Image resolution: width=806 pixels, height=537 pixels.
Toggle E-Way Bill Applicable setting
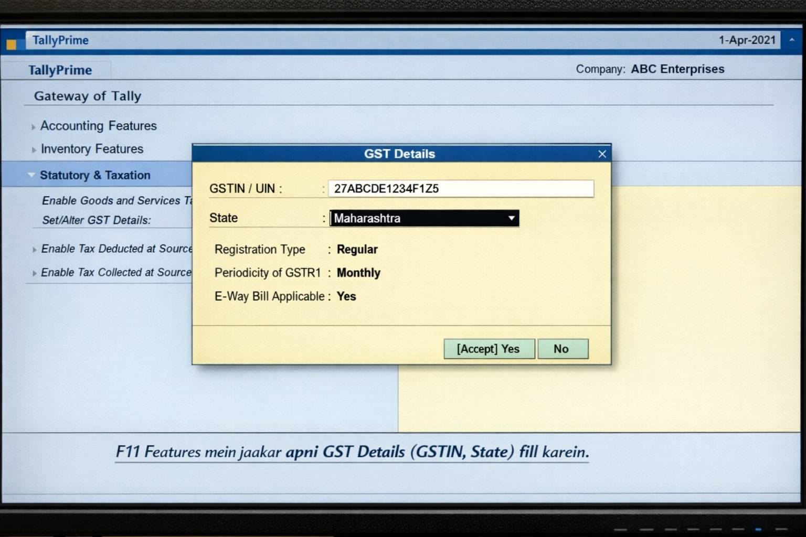click(x=346, y=296)
